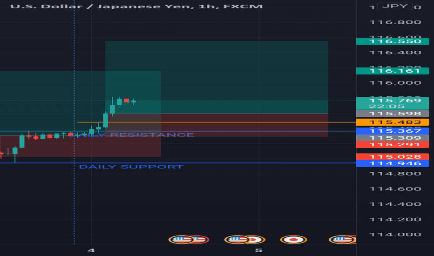The height and width of the screenshot is (256, 434).
Task: Click the date label 5 on the time axis
Action: [x=258, y=250]
